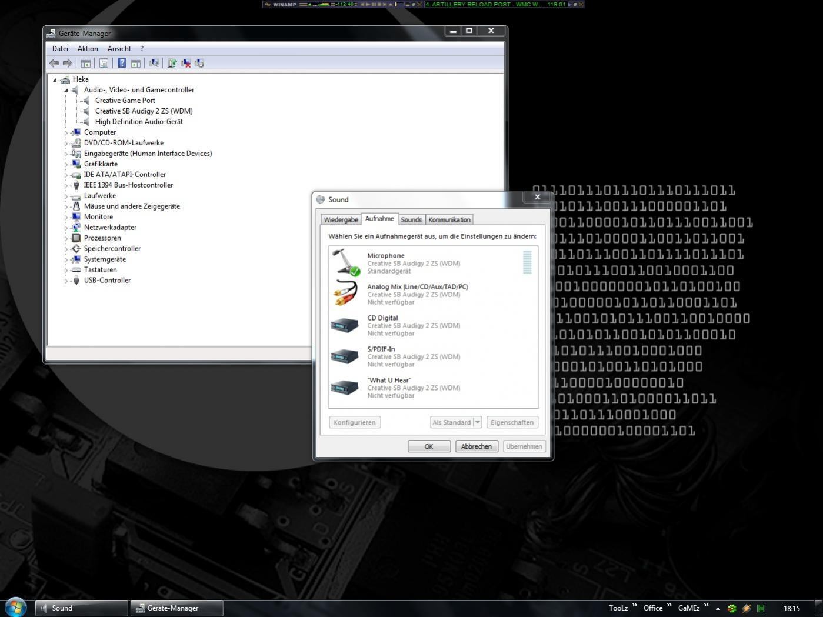Screen dimensions: 823x617
Task: Expand the Prozessoren node
Action: (66, 239)
